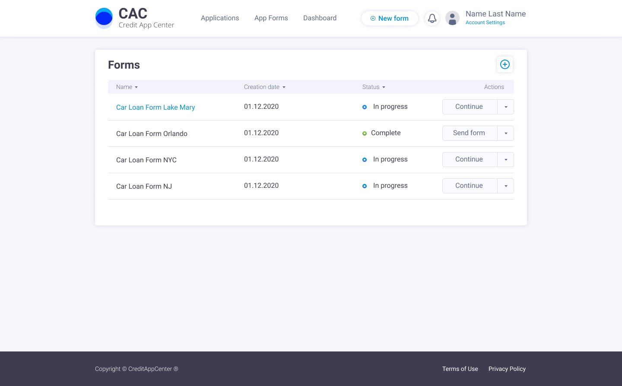The width and height of the screenshot is (622, 386).
Task: Click In progress status of NYC form
Action: pyautogui.click(x=385, y=159)
